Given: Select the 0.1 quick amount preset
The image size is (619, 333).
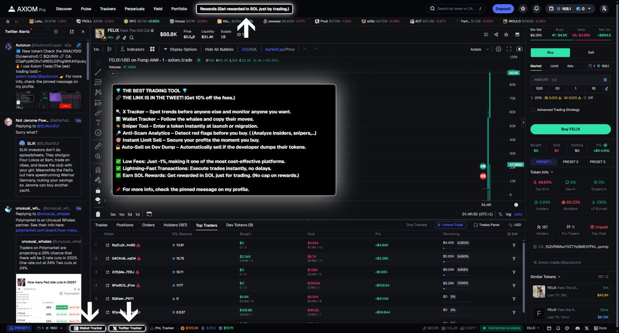Looking at the screenshot, I should click(x=557, y=88).
